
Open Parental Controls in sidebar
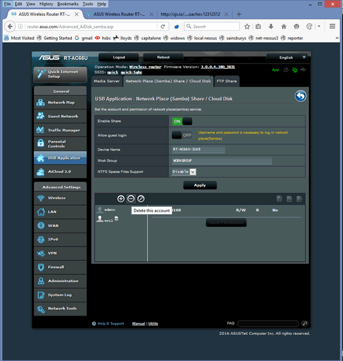pos(60,144)
